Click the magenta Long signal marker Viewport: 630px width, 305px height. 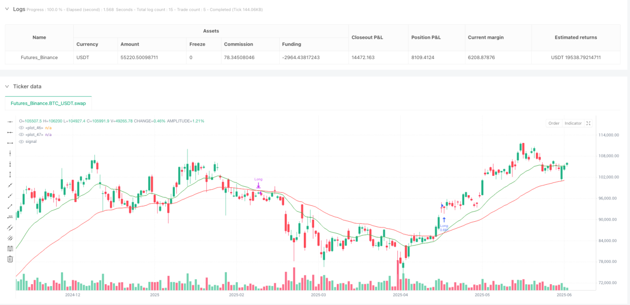(x=259, y=184)
